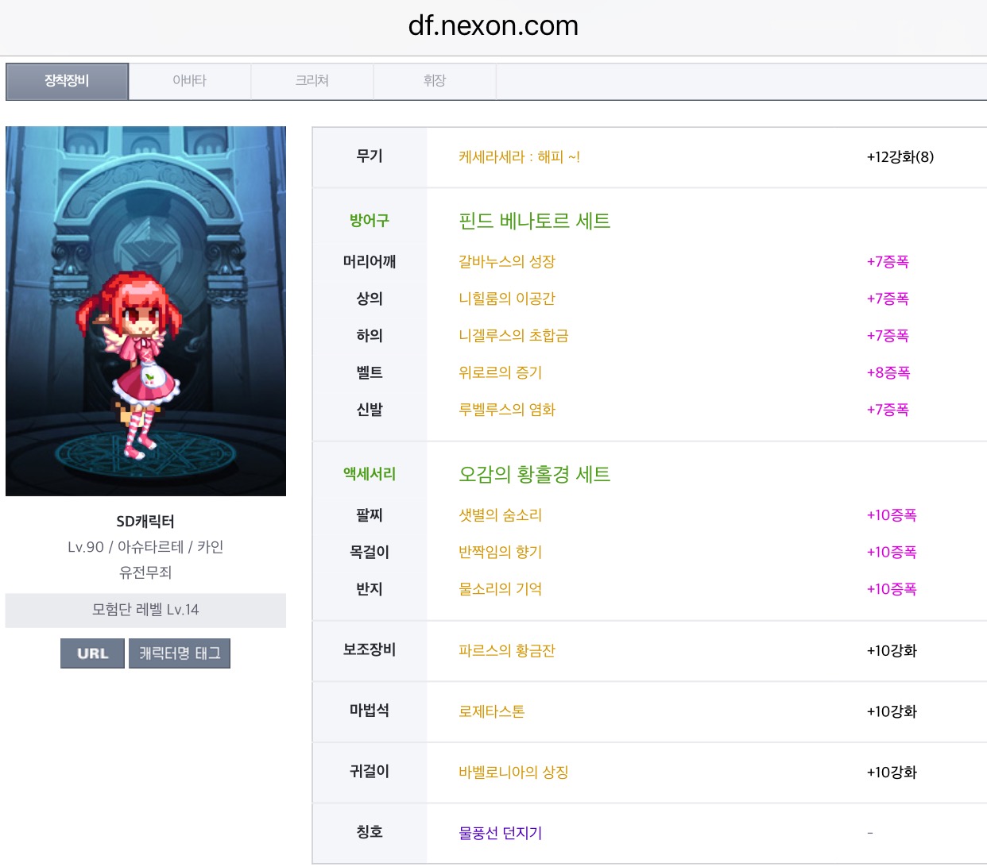Click the SD character image thumbnail
The image size is (987, 867).
pyautogui.click(x=145, y=311)
